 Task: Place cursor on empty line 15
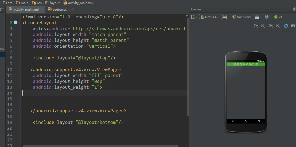tap(104, 99)
